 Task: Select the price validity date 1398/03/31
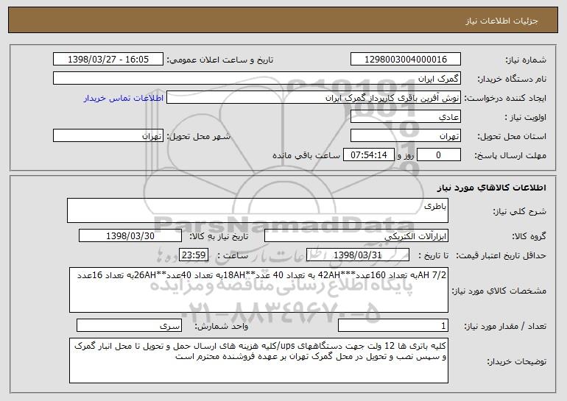click(x=358, y=255)
